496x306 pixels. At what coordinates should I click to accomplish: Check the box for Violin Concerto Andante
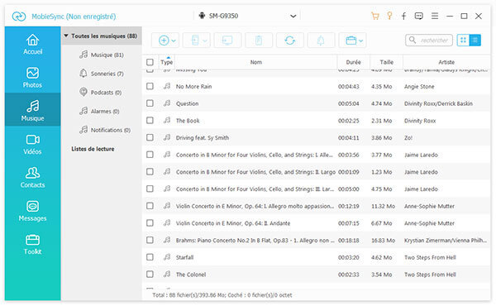click(150, 223)
